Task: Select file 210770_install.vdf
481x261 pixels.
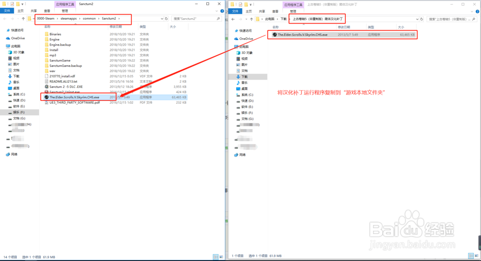Action: [x=62, y=76]
